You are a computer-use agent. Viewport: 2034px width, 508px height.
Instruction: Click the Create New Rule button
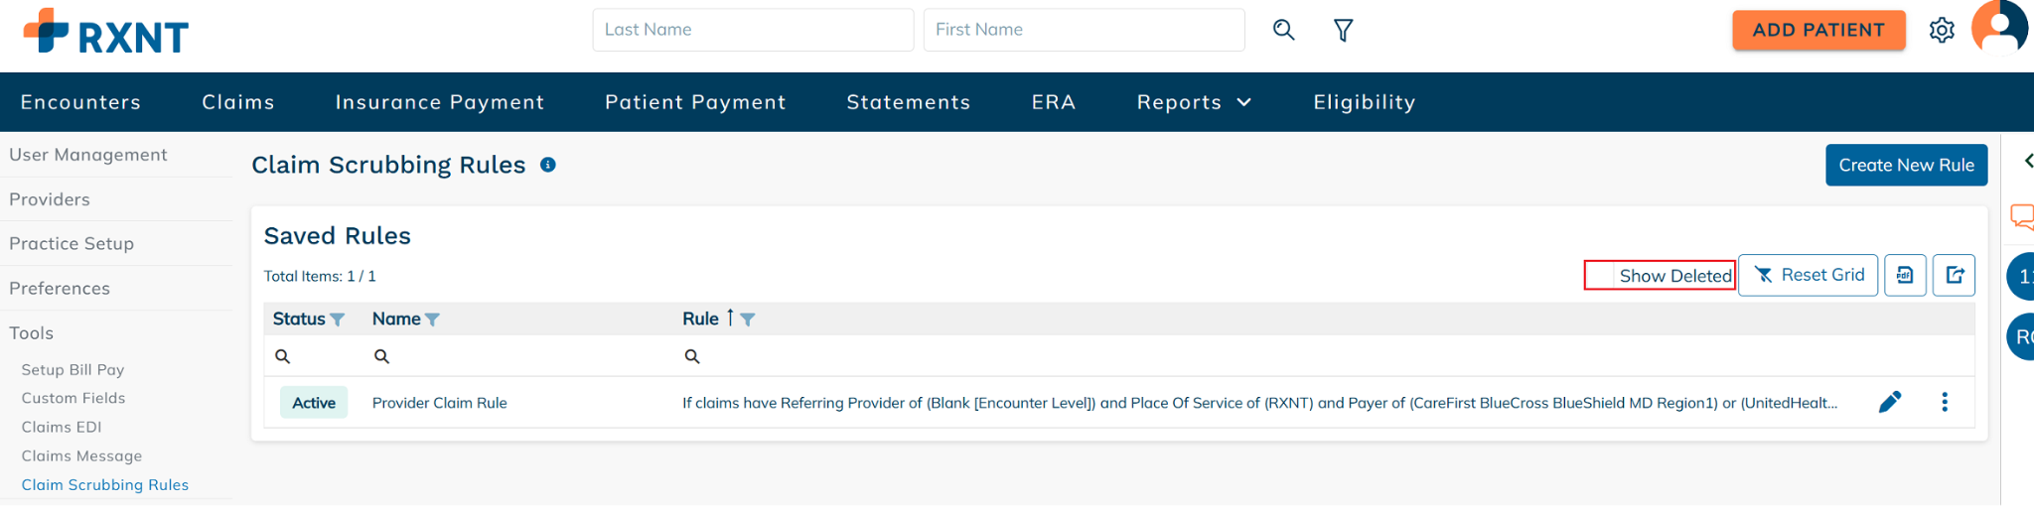click(x=1906, y=165)
